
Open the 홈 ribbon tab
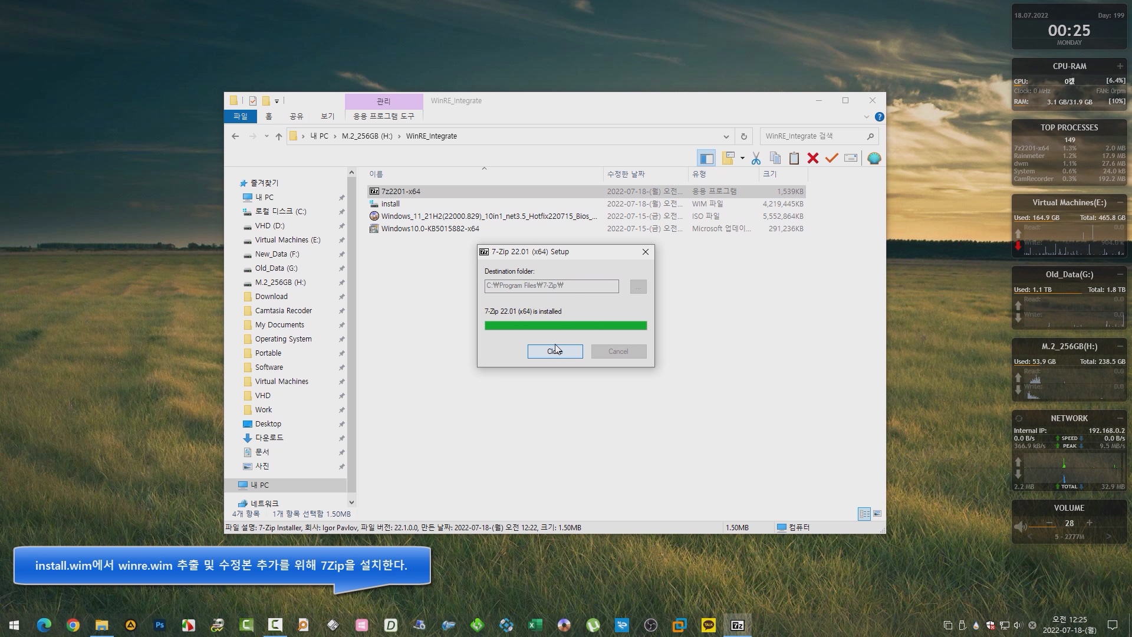[269, 116]
